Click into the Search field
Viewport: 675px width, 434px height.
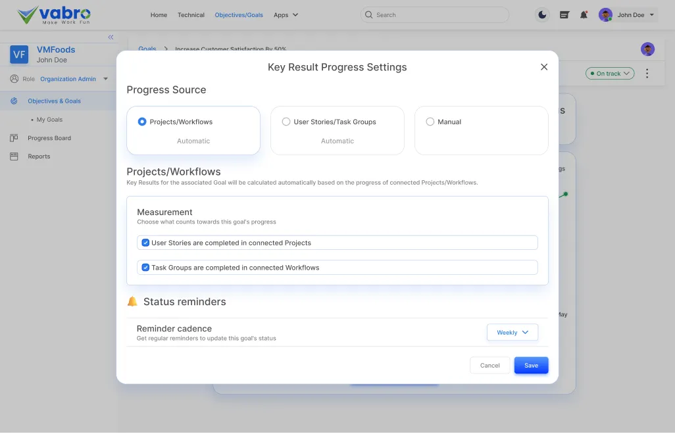coord(435,15)
